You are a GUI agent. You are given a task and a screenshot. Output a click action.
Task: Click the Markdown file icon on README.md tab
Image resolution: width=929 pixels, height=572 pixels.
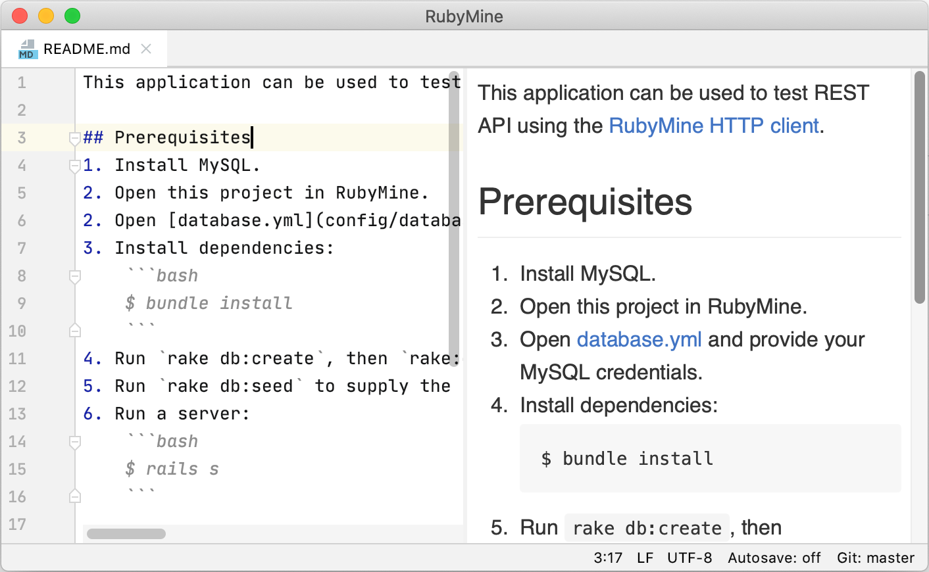[x=27, y=49]
